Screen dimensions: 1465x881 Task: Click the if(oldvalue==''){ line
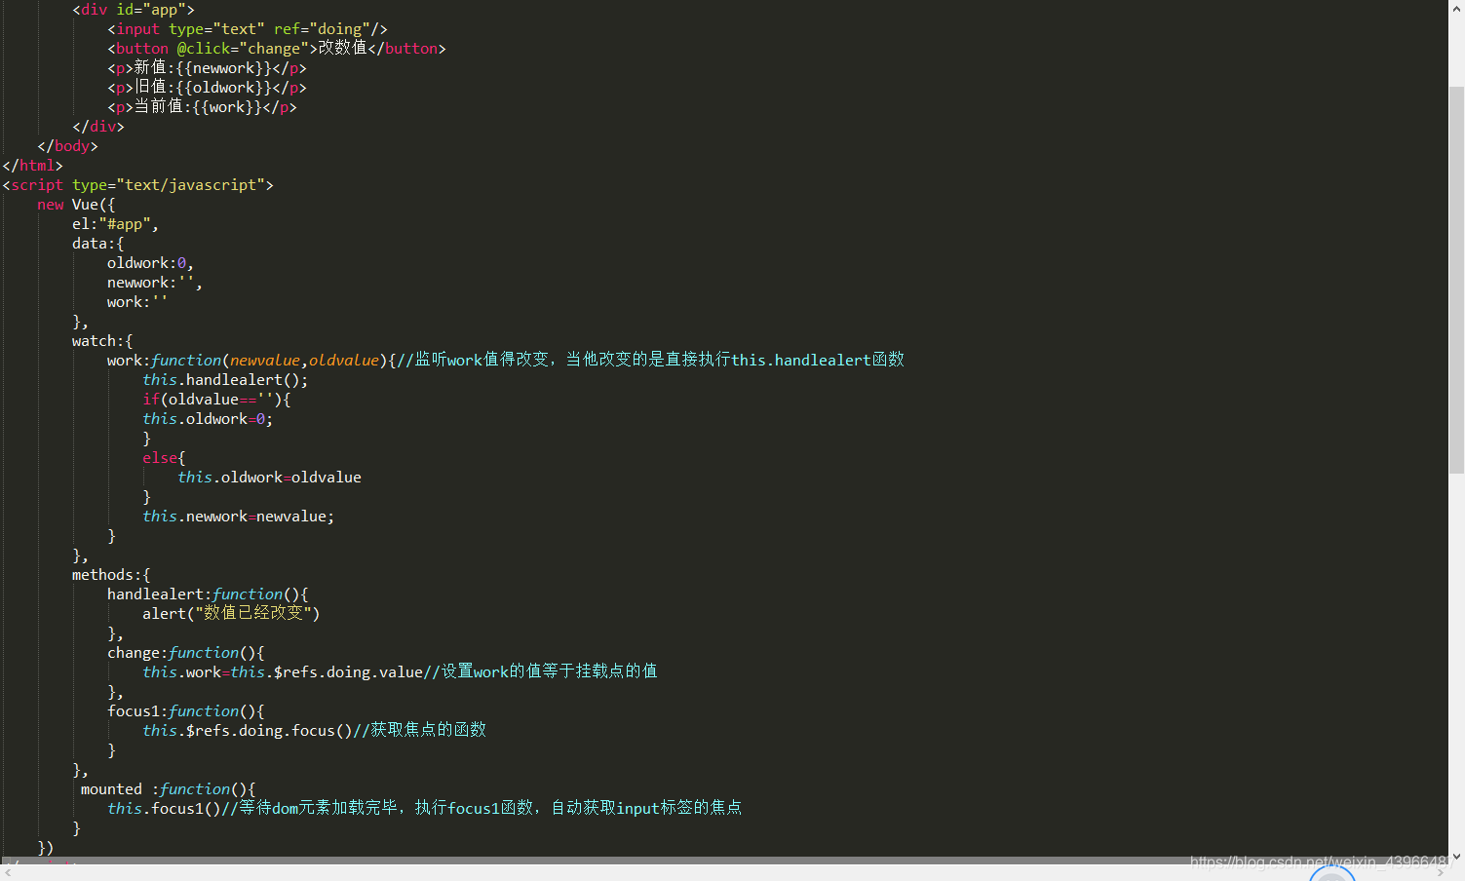coord(216,400)
